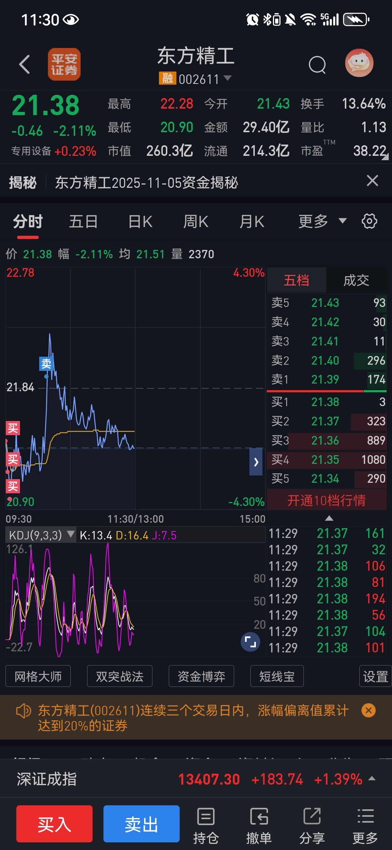Tap trade row with volume 194
This screenshot has width=392, height=850.
[x=327, y=599]
